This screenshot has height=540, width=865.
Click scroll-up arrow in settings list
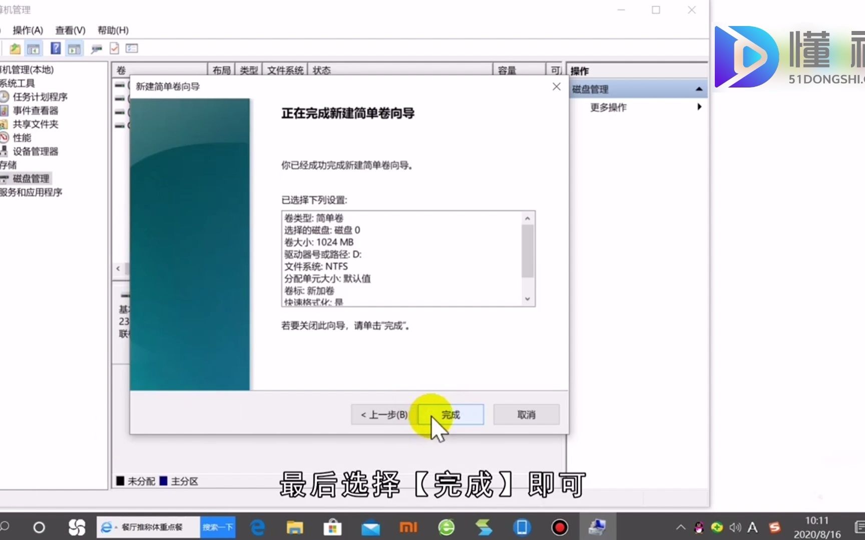click(527, 218)
